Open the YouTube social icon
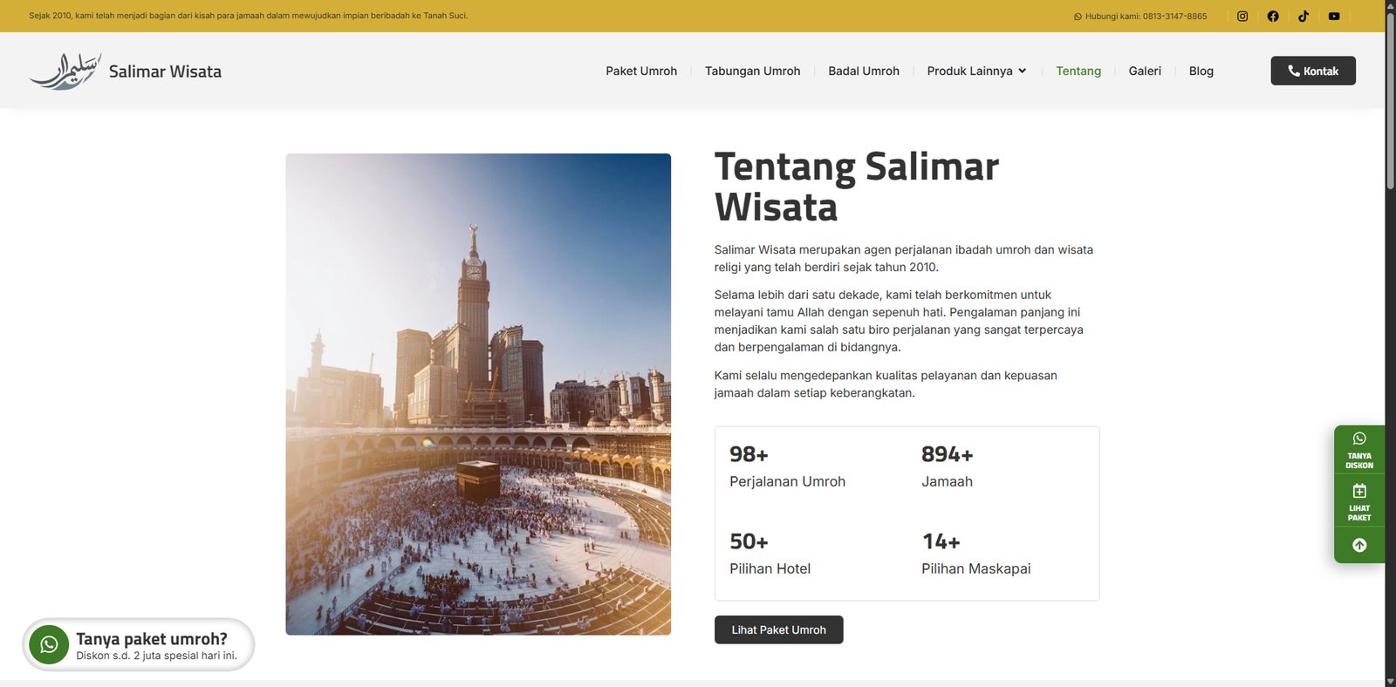1396x687 pixels. point(1334,16)
